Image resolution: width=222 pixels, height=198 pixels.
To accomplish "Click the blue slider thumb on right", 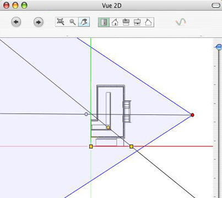I will (218, 47).
